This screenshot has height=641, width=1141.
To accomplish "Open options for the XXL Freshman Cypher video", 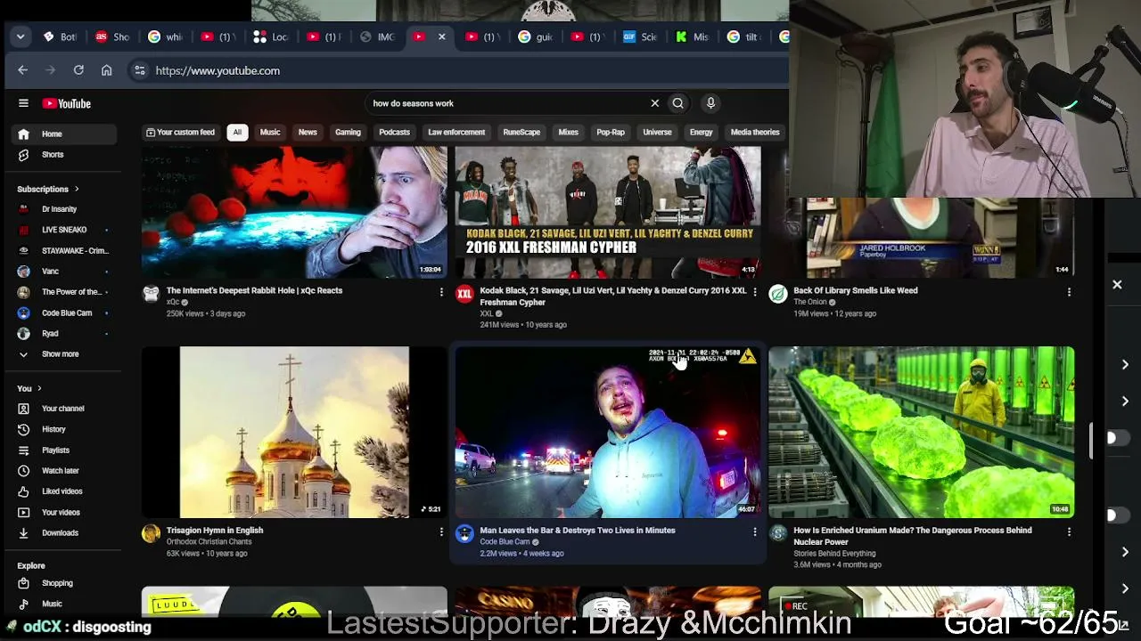I will 755,292.
